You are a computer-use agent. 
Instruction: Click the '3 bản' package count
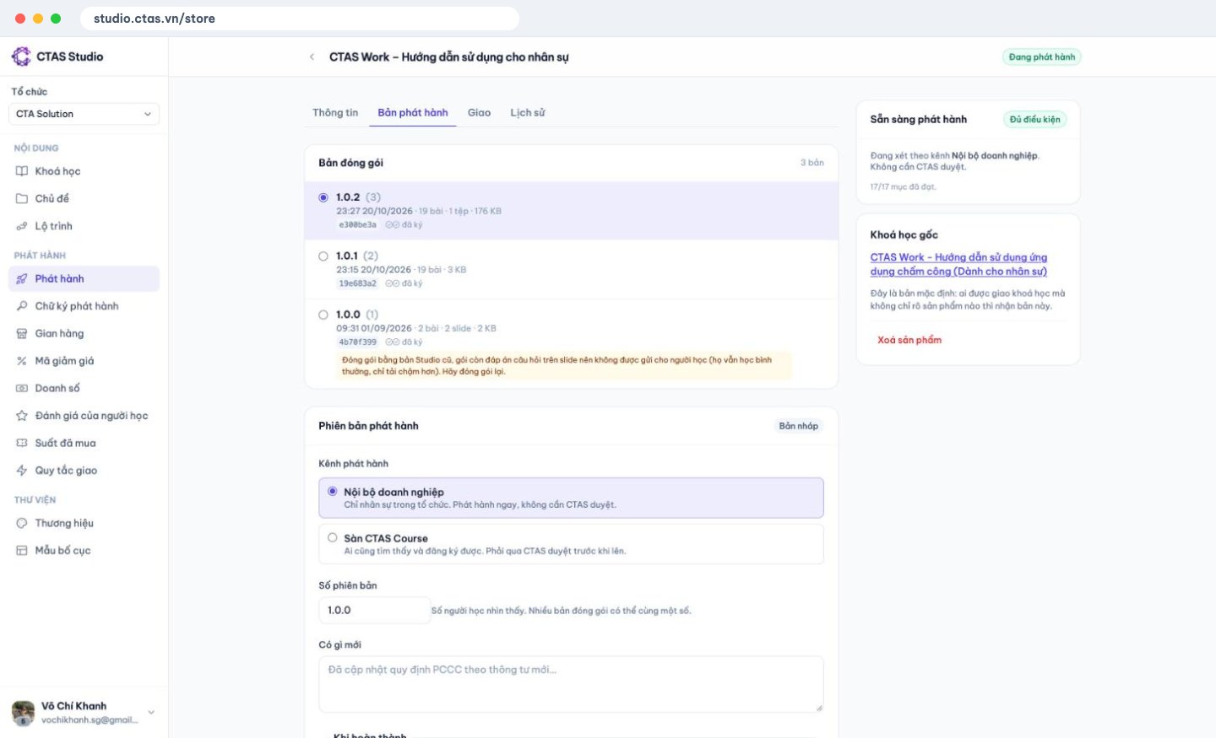(x=812, y=163)
